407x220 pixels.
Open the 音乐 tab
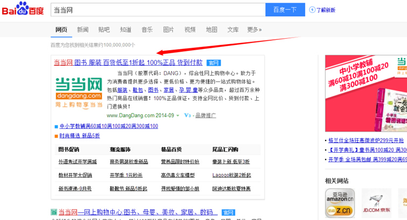[147, 30]
